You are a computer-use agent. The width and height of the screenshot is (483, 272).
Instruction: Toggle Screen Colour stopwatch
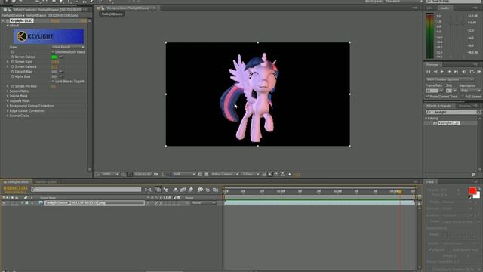[x=12, y=57]
